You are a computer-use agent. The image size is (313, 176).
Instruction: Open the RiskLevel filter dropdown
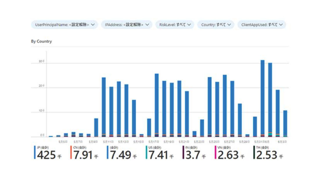pyautogui.click(x=175, y=25)
